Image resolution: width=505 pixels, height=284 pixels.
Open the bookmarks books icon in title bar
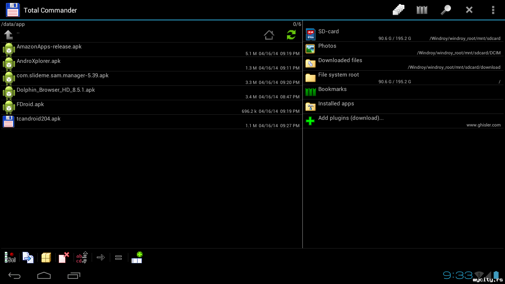pos(422,10)
